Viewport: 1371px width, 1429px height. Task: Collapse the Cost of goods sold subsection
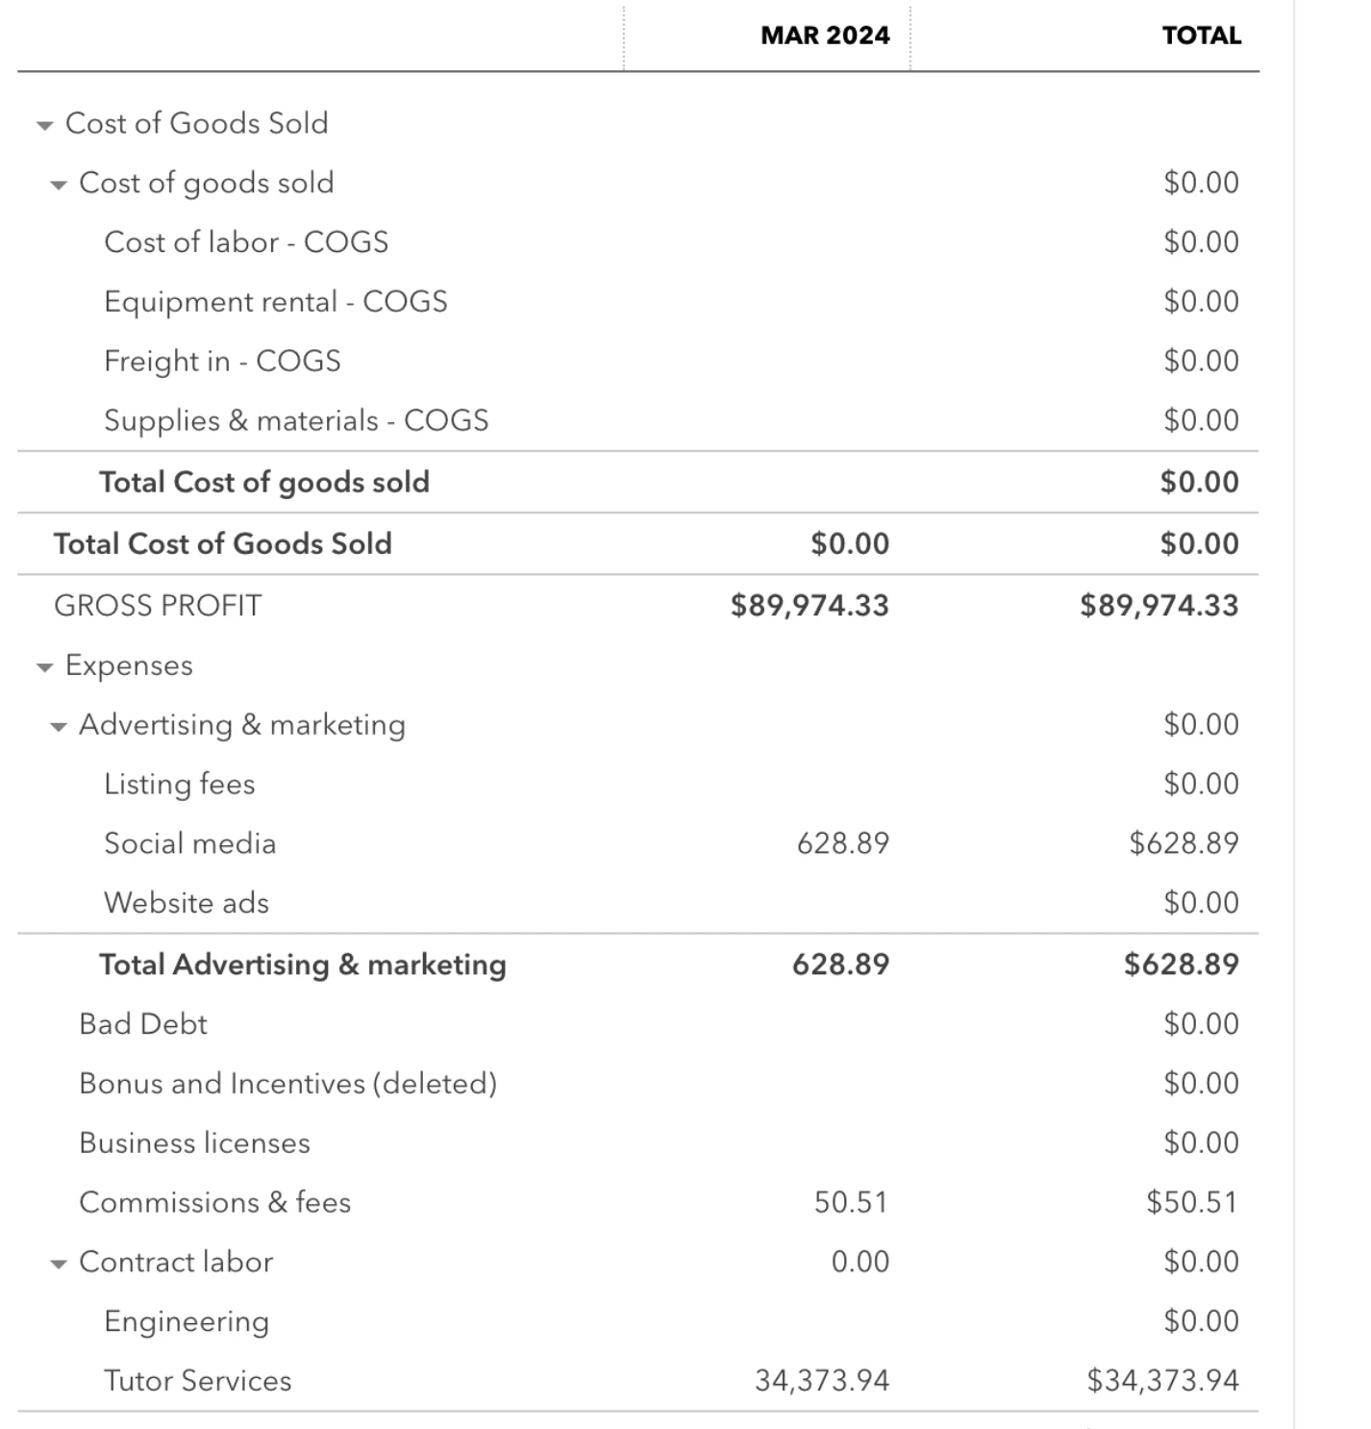tap(59, 185)
